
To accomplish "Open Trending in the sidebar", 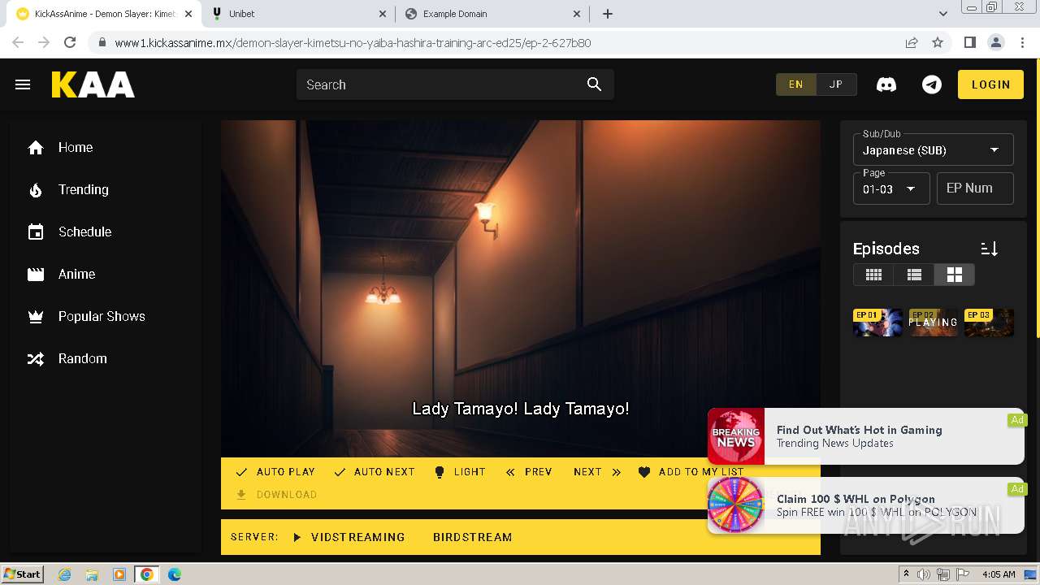I will tap(83, 190).
